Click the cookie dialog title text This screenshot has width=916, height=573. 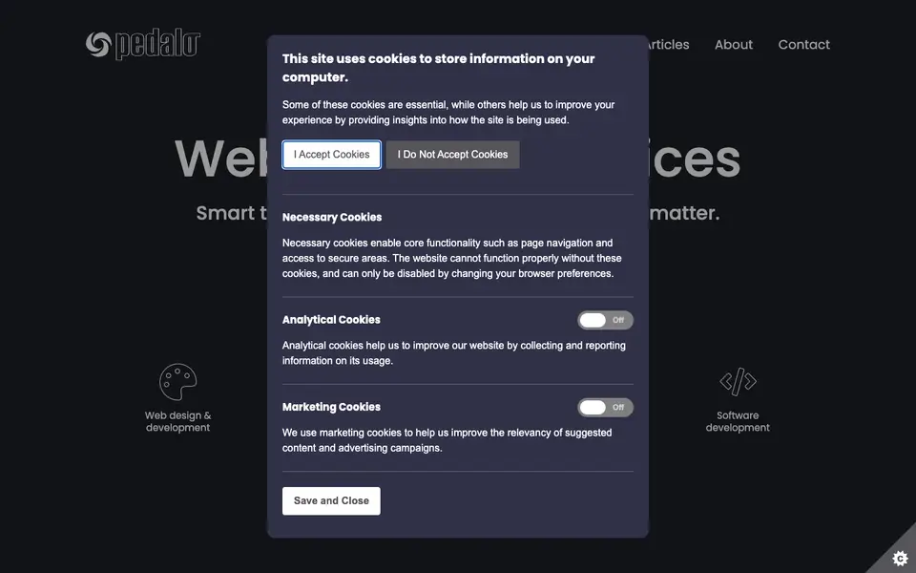point(438,68)
